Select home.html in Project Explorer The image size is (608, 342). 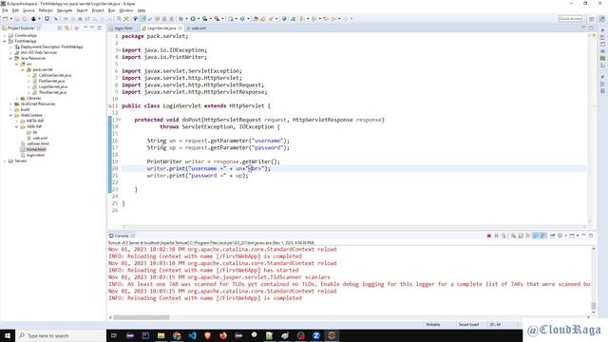pos(36,149)
